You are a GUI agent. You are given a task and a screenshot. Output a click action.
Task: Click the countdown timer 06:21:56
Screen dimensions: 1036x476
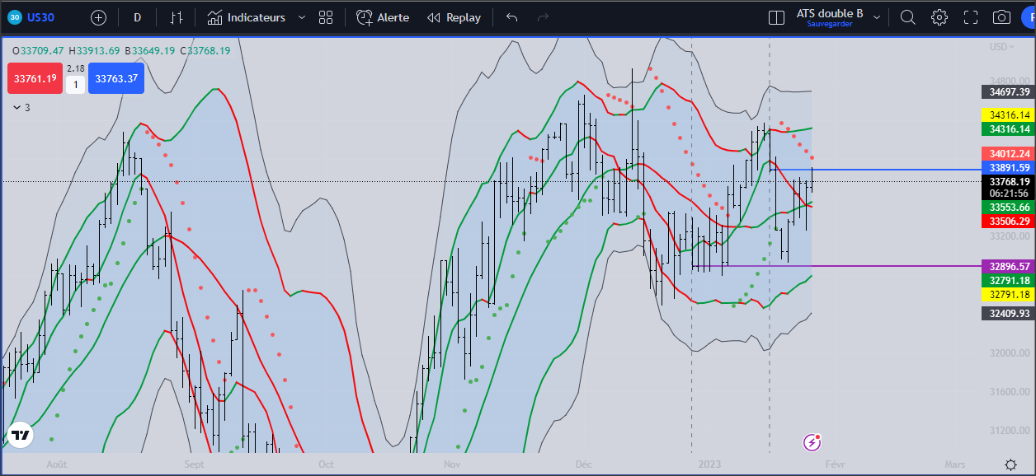point(1007,194)
